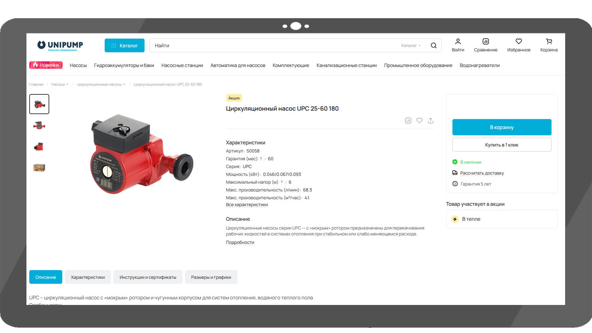Open Насосные станции menu item
Viewport: 592px width, 333px height.
(182, 66)
